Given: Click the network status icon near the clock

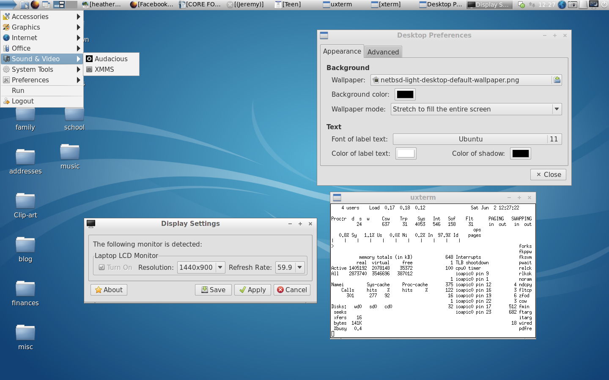Looking at the screenshot, I should (x=532, y=5).
